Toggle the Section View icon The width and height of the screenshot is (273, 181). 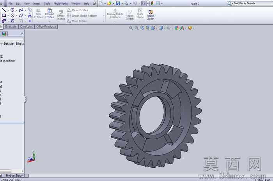coord(147,28)
